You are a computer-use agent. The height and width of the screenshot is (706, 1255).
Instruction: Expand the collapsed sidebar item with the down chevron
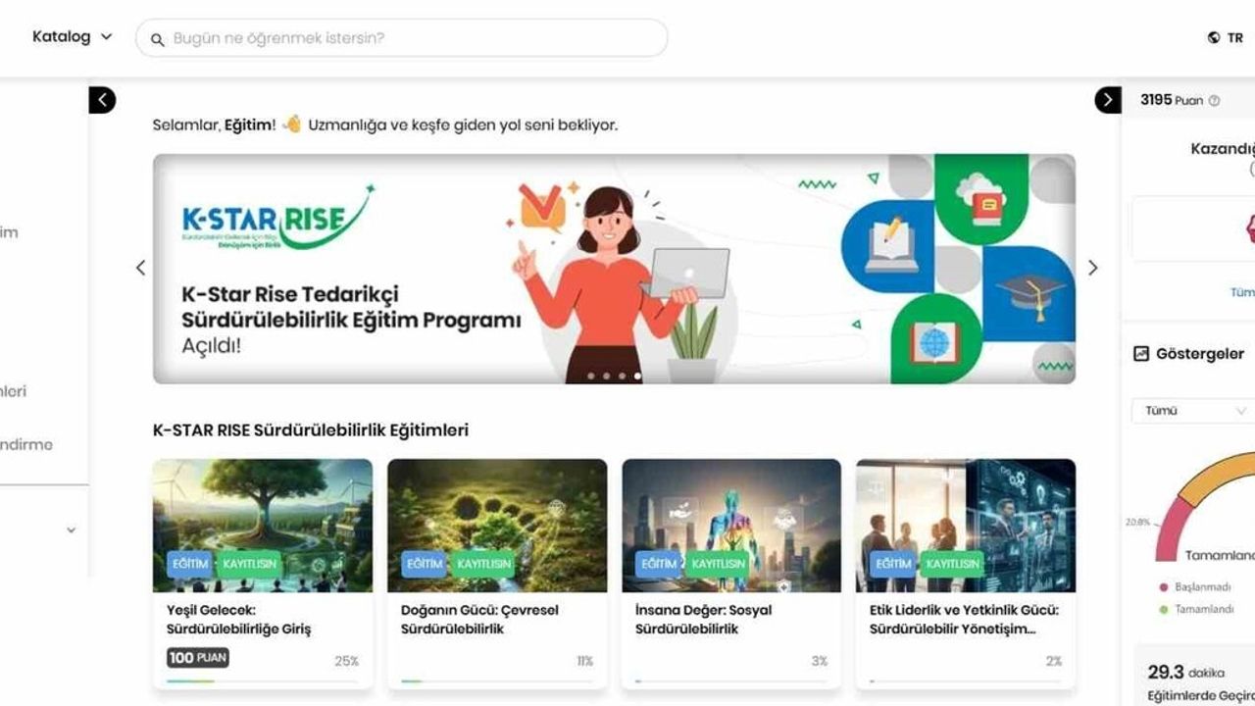point(70,529)
